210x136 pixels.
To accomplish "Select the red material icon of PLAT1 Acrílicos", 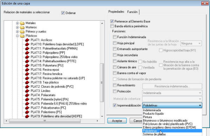I will 27,40.
